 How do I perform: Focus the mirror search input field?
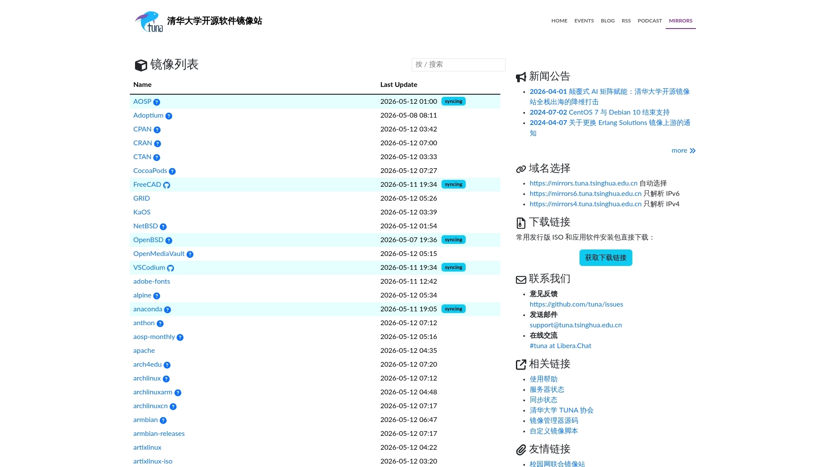tap(458, 64)
